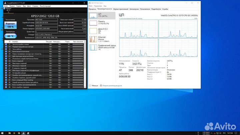The image size is (240, 135).
Task: Switch to the Автозагрузка tab
Action: click(x=134, y=9)
